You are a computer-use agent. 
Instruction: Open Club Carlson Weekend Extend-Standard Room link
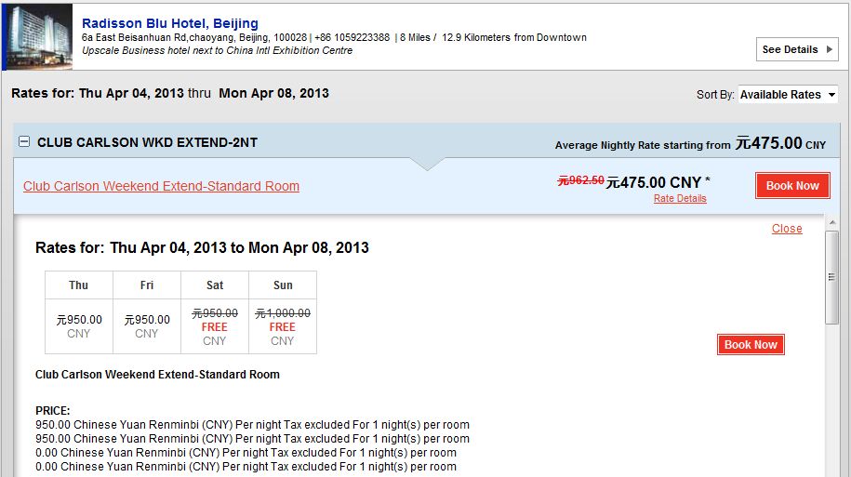coord(161,186)
